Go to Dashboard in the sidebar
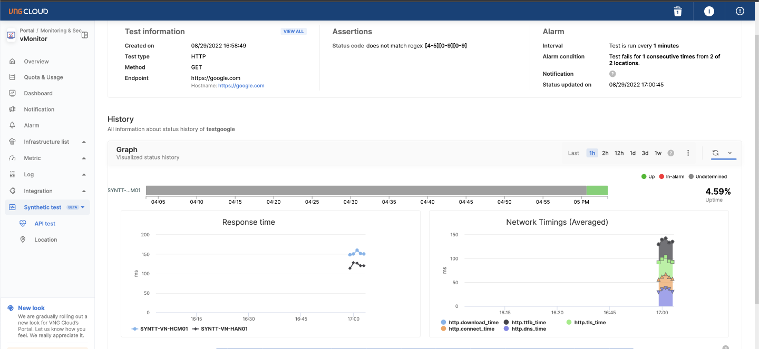The width and height of the screenshot is (759, 349). [x=38, y=93]
